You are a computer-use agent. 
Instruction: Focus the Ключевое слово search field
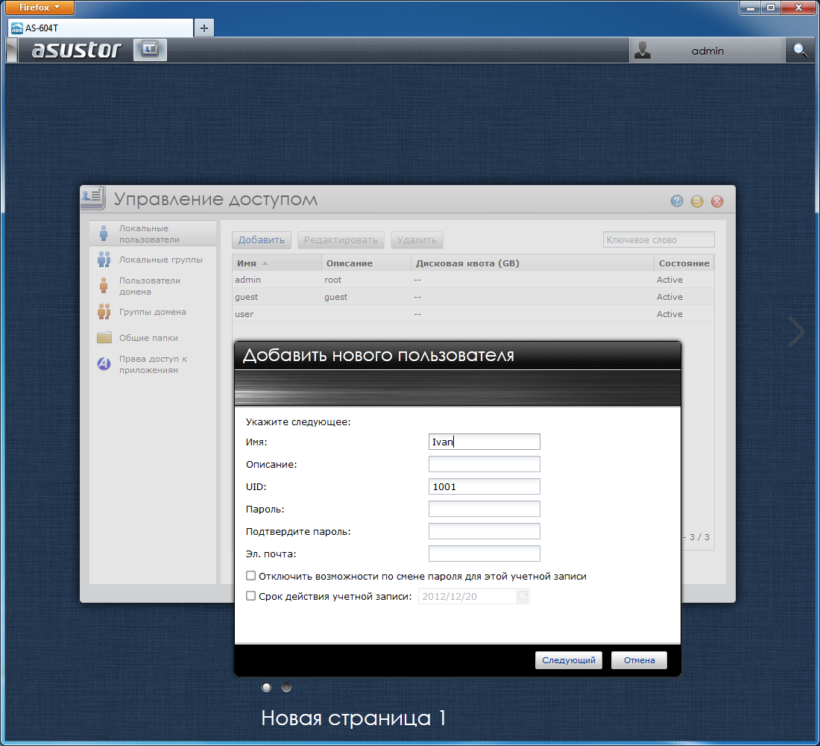658,239
